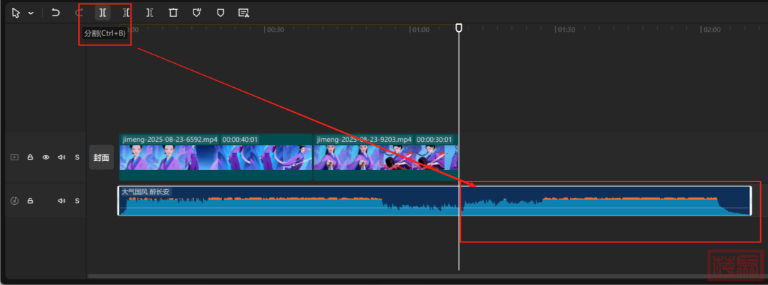Click the trim-left split icon
768x285 pixels.
pos(126,13)
